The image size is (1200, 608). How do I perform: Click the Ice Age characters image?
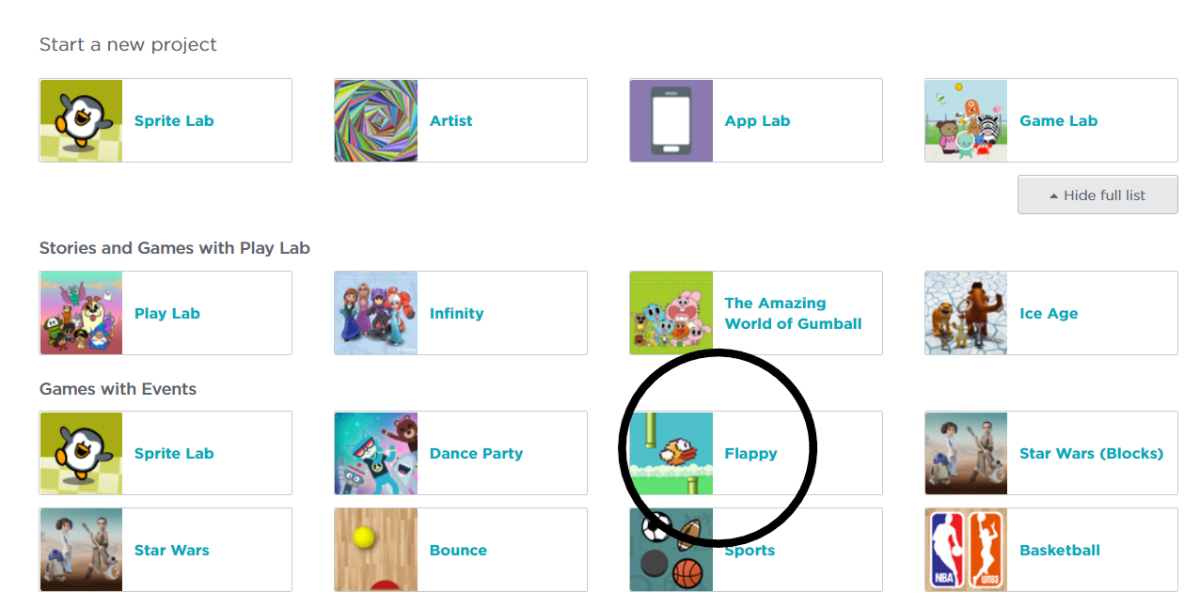pos(966,313)
